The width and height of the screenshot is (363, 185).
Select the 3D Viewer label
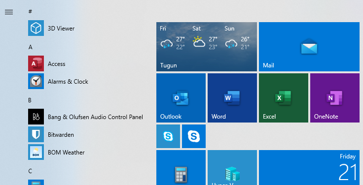61,29
